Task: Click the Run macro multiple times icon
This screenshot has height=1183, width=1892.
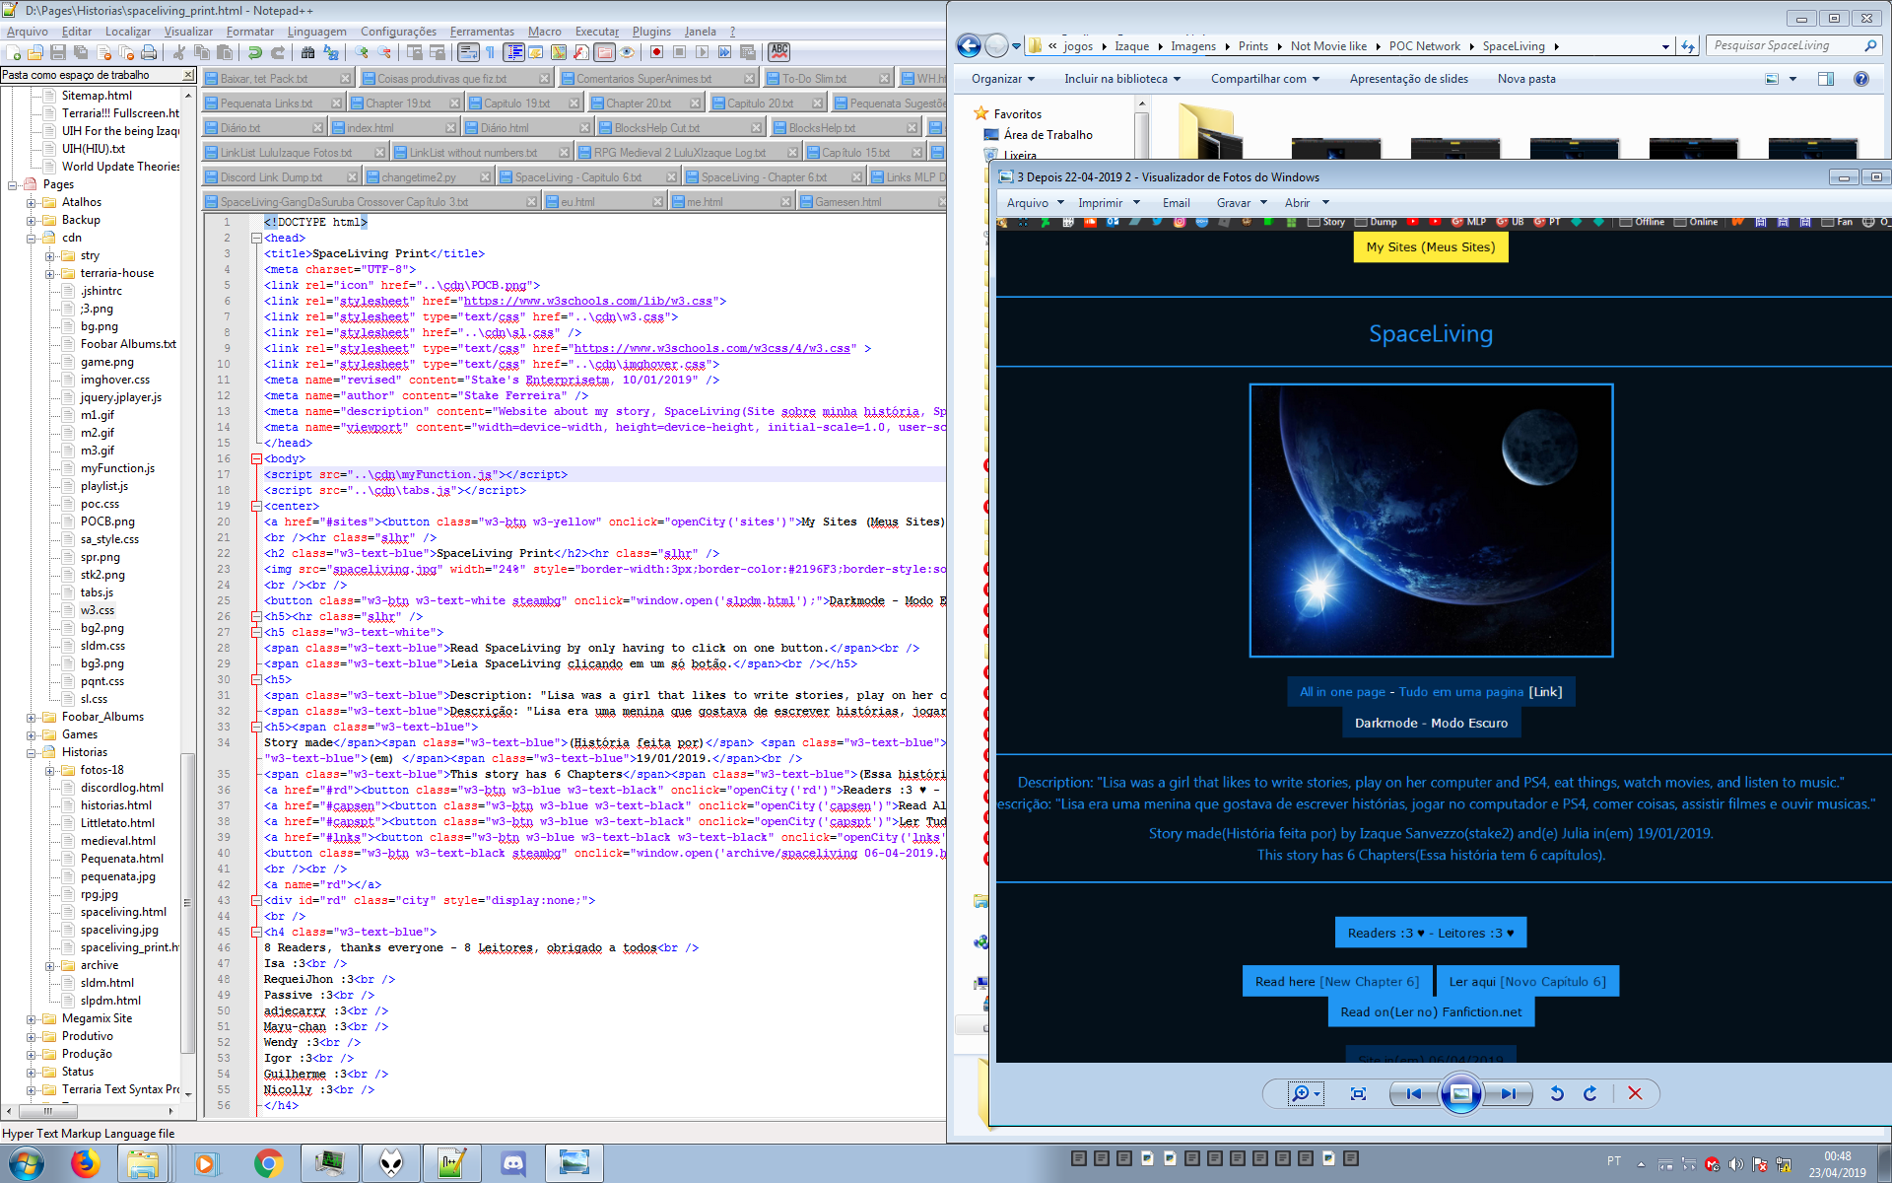Action: 724,52
